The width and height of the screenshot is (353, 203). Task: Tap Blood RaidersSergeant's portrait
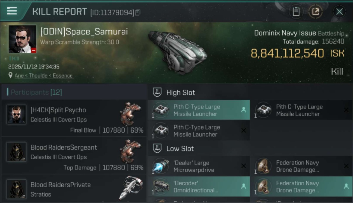pyautogui.click(x=17, y=152)
